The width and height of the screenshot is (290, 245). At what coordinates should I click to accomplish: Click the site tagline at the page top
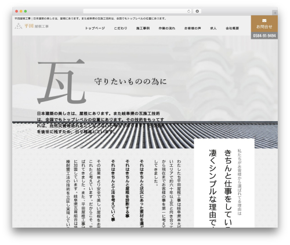90,19
